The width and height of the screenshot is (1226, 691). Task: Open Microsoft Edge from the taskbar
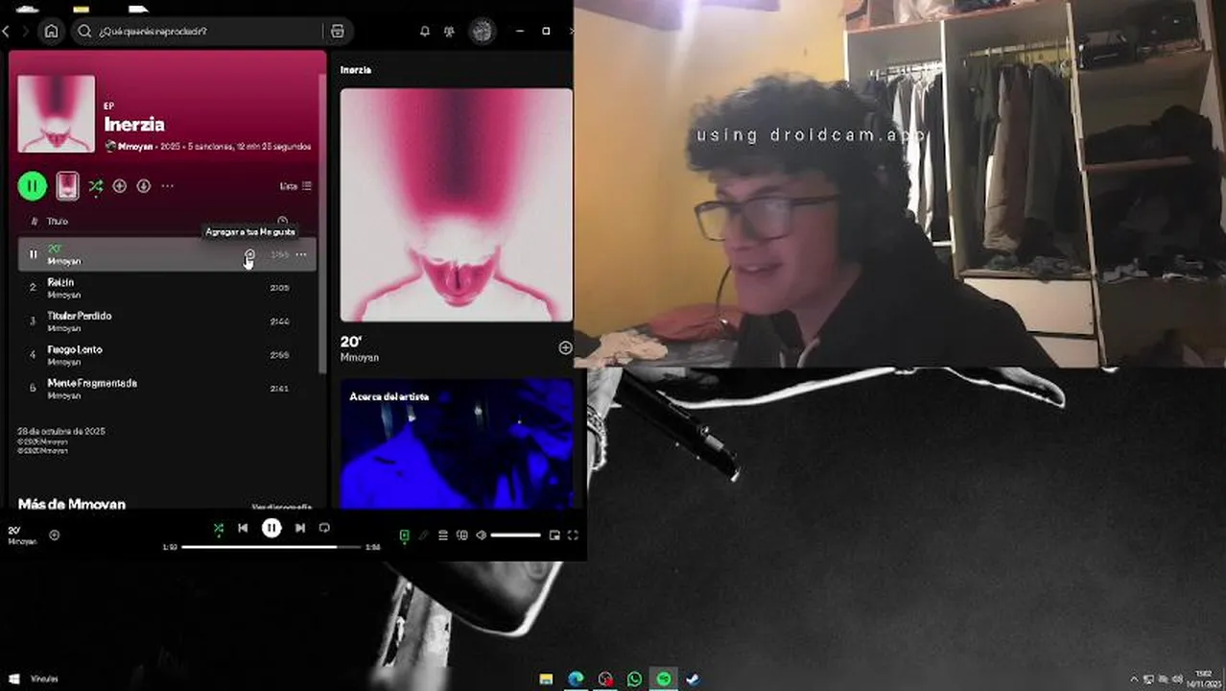[576, 679]
